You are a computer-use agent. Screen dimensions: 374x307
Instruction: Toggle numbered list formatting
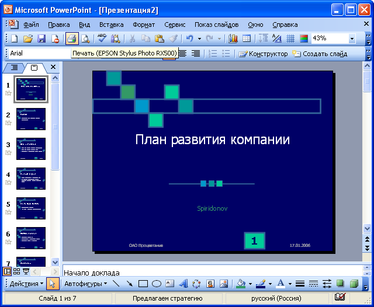click(x=213, y=54)
